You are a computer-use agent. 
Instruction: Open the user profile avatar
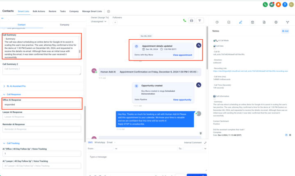pos(291,5)
